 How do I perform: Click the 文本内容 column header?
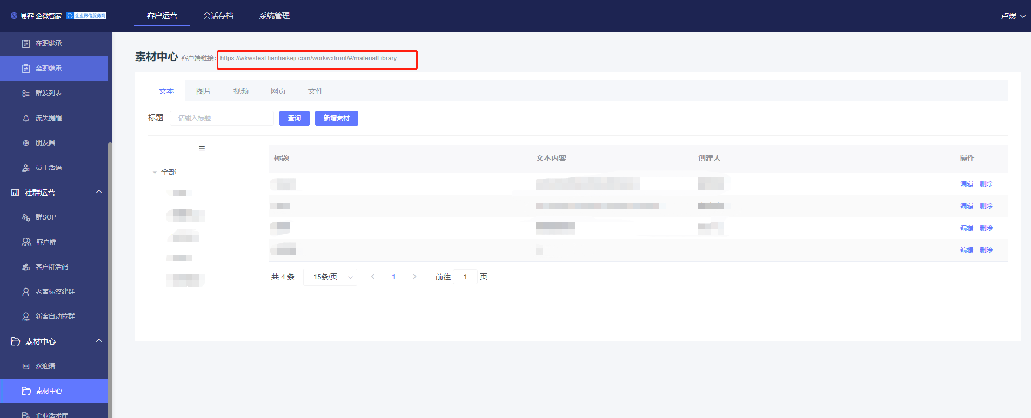tap(551, 158)
